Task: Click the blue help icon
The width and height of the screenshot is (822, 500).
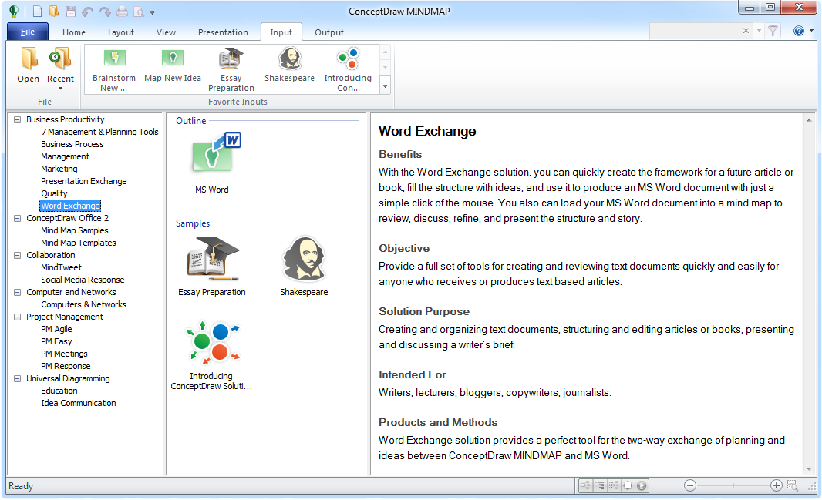Action: (x=798, y=32)
